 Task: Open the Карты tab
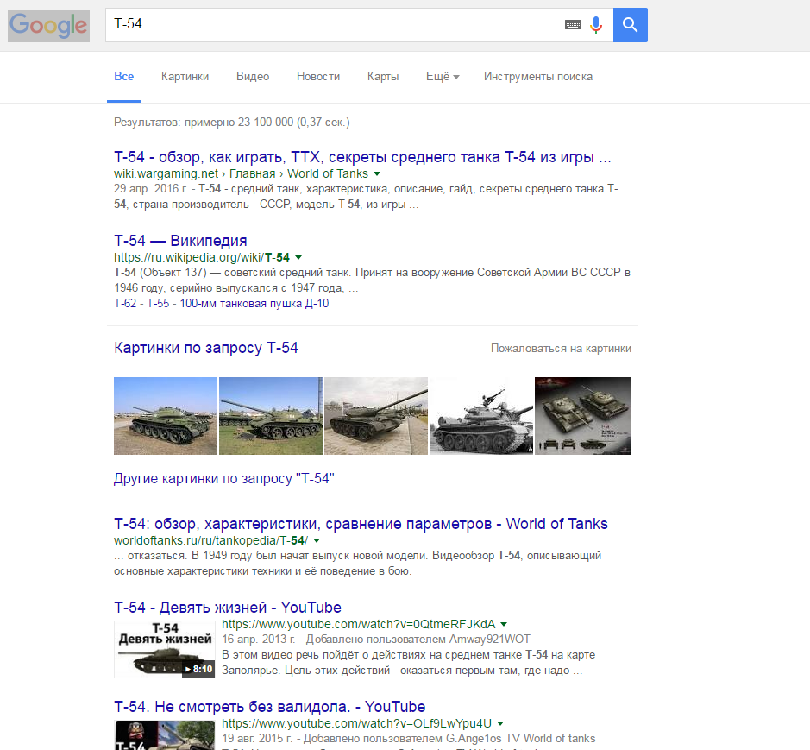coord(383,77)
